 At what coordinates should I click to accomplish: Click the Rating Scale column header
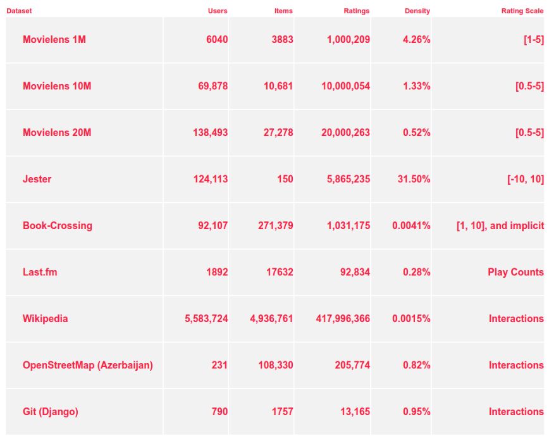(522, 11)
